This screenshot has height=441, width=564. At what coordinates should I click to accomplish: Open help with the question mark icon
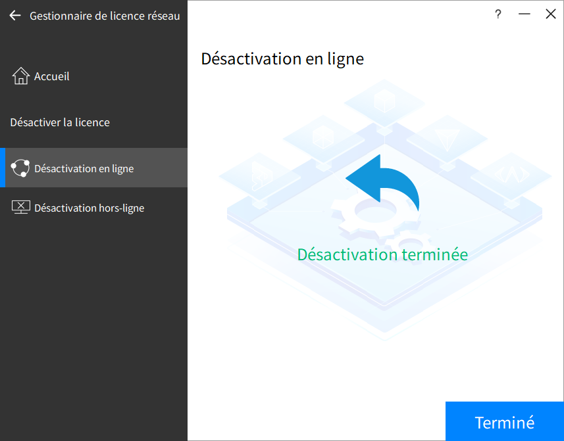coord(498,14)
